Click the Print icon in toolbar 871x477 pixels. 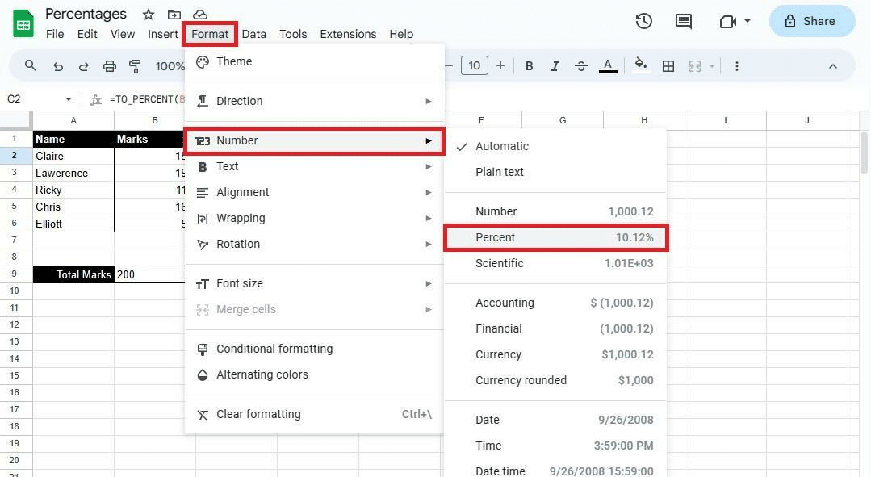click(x=110, y=66)
